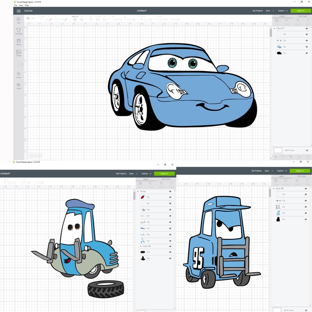Open Explore machine dropdown in bottom-right window

pos(282,171)
